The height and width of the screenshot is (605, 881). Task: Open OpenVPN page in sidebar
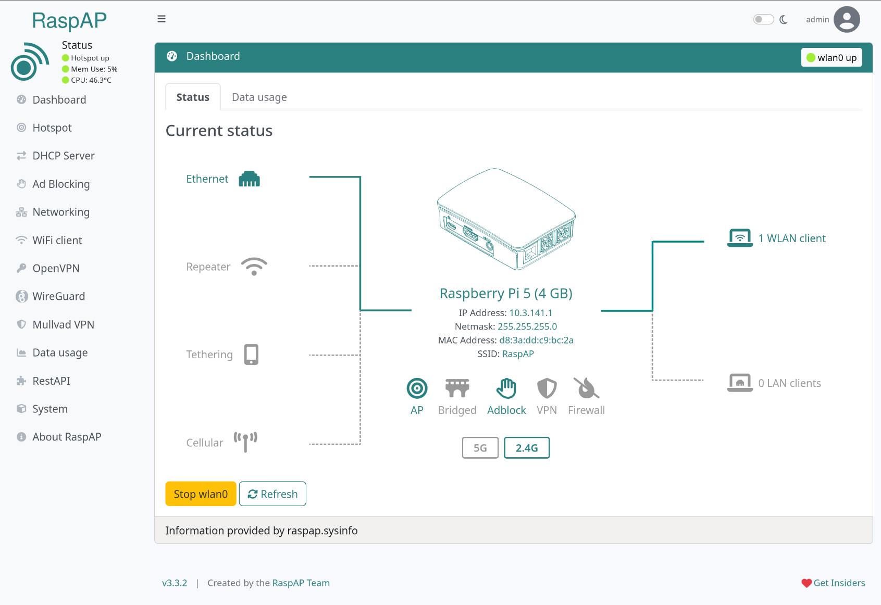tap(56, 268)
